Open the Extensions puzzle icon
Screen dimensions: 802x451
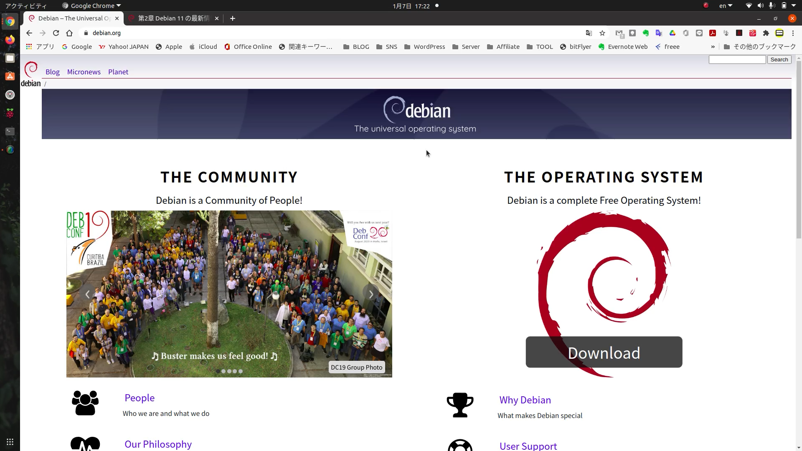tap(766, 33)
